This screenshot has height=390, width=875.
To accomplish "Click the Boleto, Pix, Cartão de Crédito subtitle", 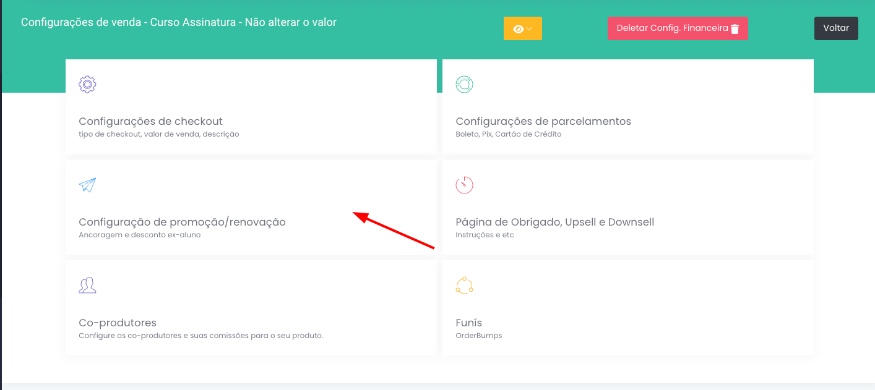I will click(508, 134).
